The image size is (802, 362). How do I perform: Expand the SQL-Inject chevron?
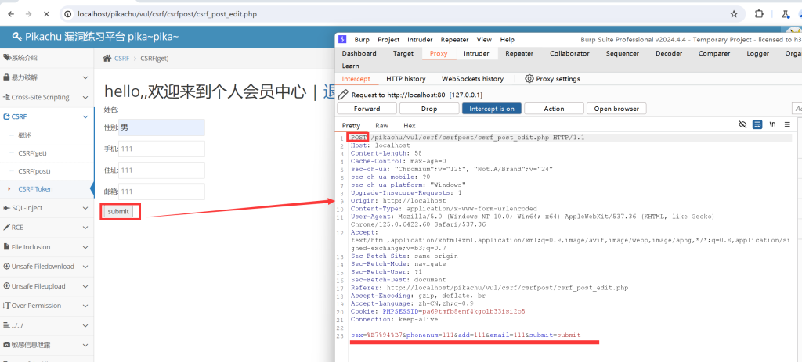(x=85, y=208)
